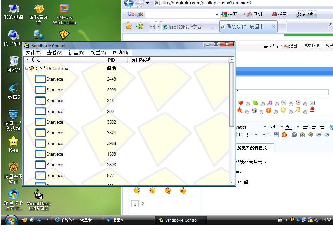The image size is (333, 249).
Task: Expand the quick launch overflow chevron on taskbar
Action: [x=47, y=220]
